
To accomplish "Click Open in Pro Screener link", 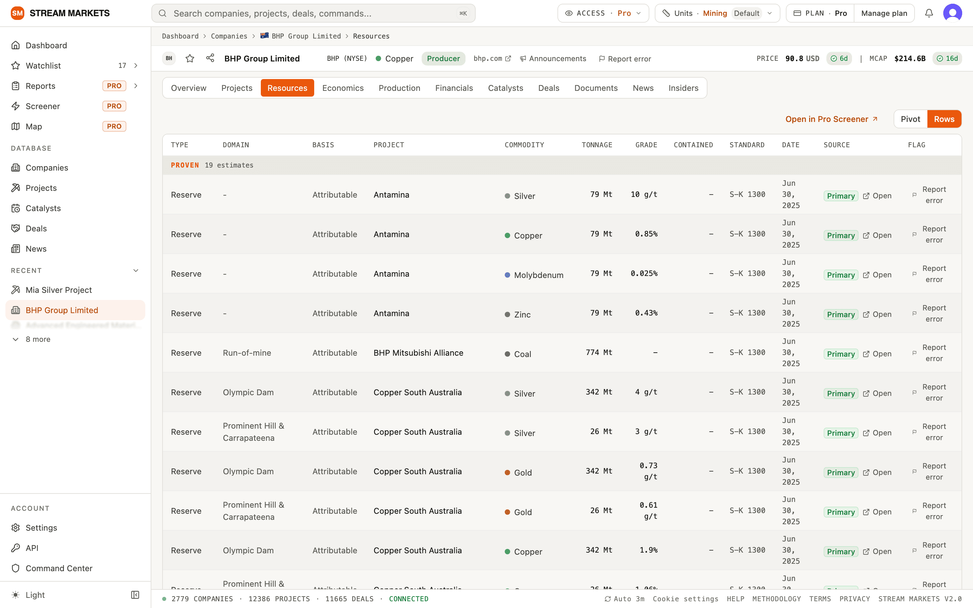I will coord(831,119).
